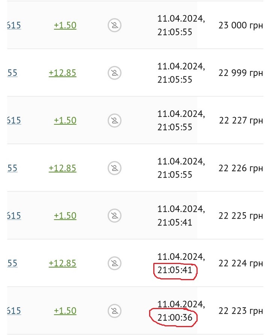Follow the blue 615 link in the 23 000 грн row
The height and width of the screenshot is (335, 275).
coord(14,26)
